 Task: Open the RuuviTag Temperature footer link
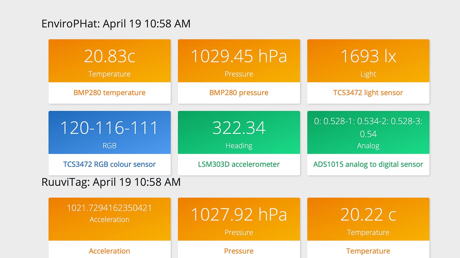pos(368,251)
